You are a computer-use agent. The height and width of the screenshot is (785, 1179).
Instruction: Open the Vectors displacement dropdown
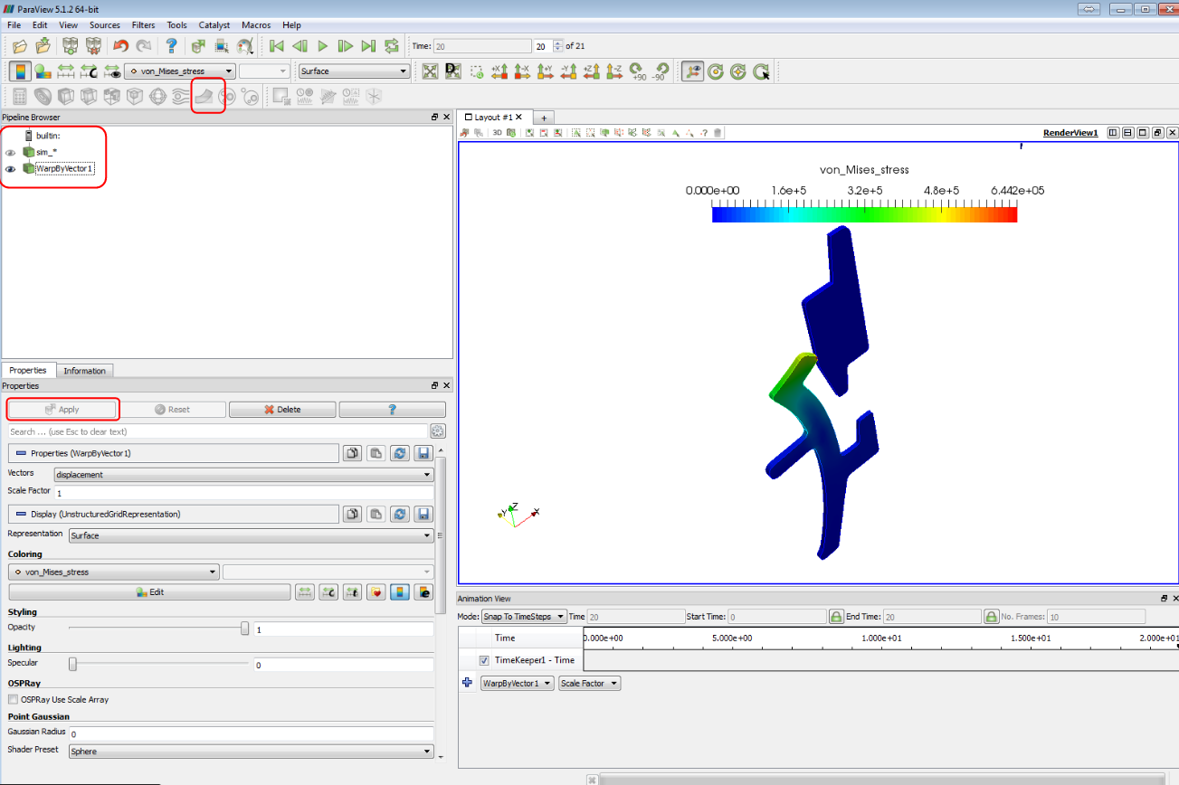(x=242, y=474)
